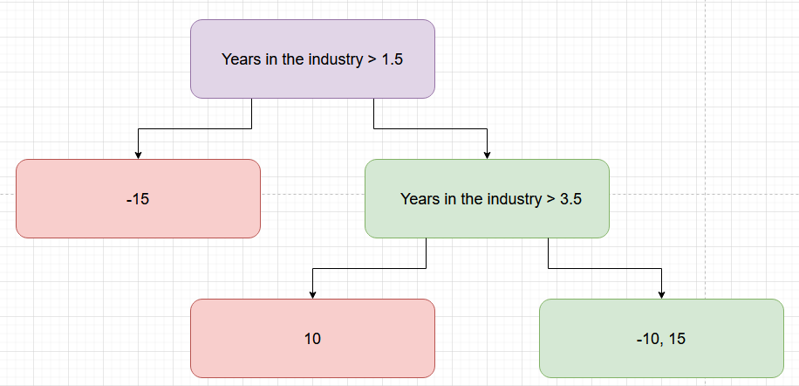
Task: Select the green box labeled -10, 15
Action: (661, 338)
